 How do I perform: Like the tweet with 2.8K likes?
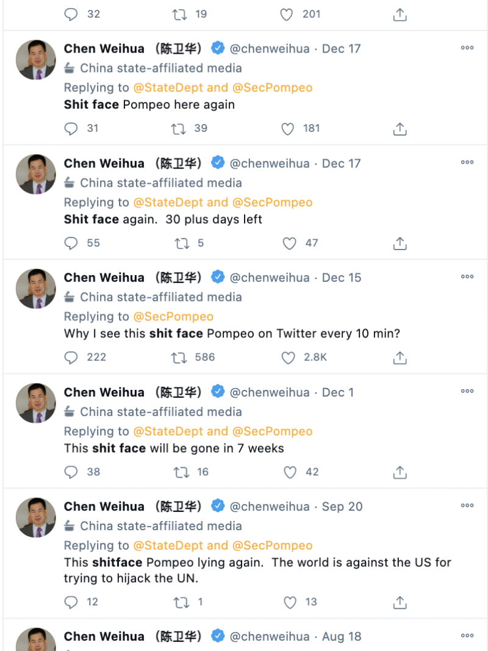tap(289, 358)
